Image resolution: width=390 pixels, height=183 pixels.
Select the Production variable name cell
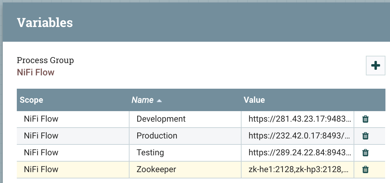coord(157,136)
